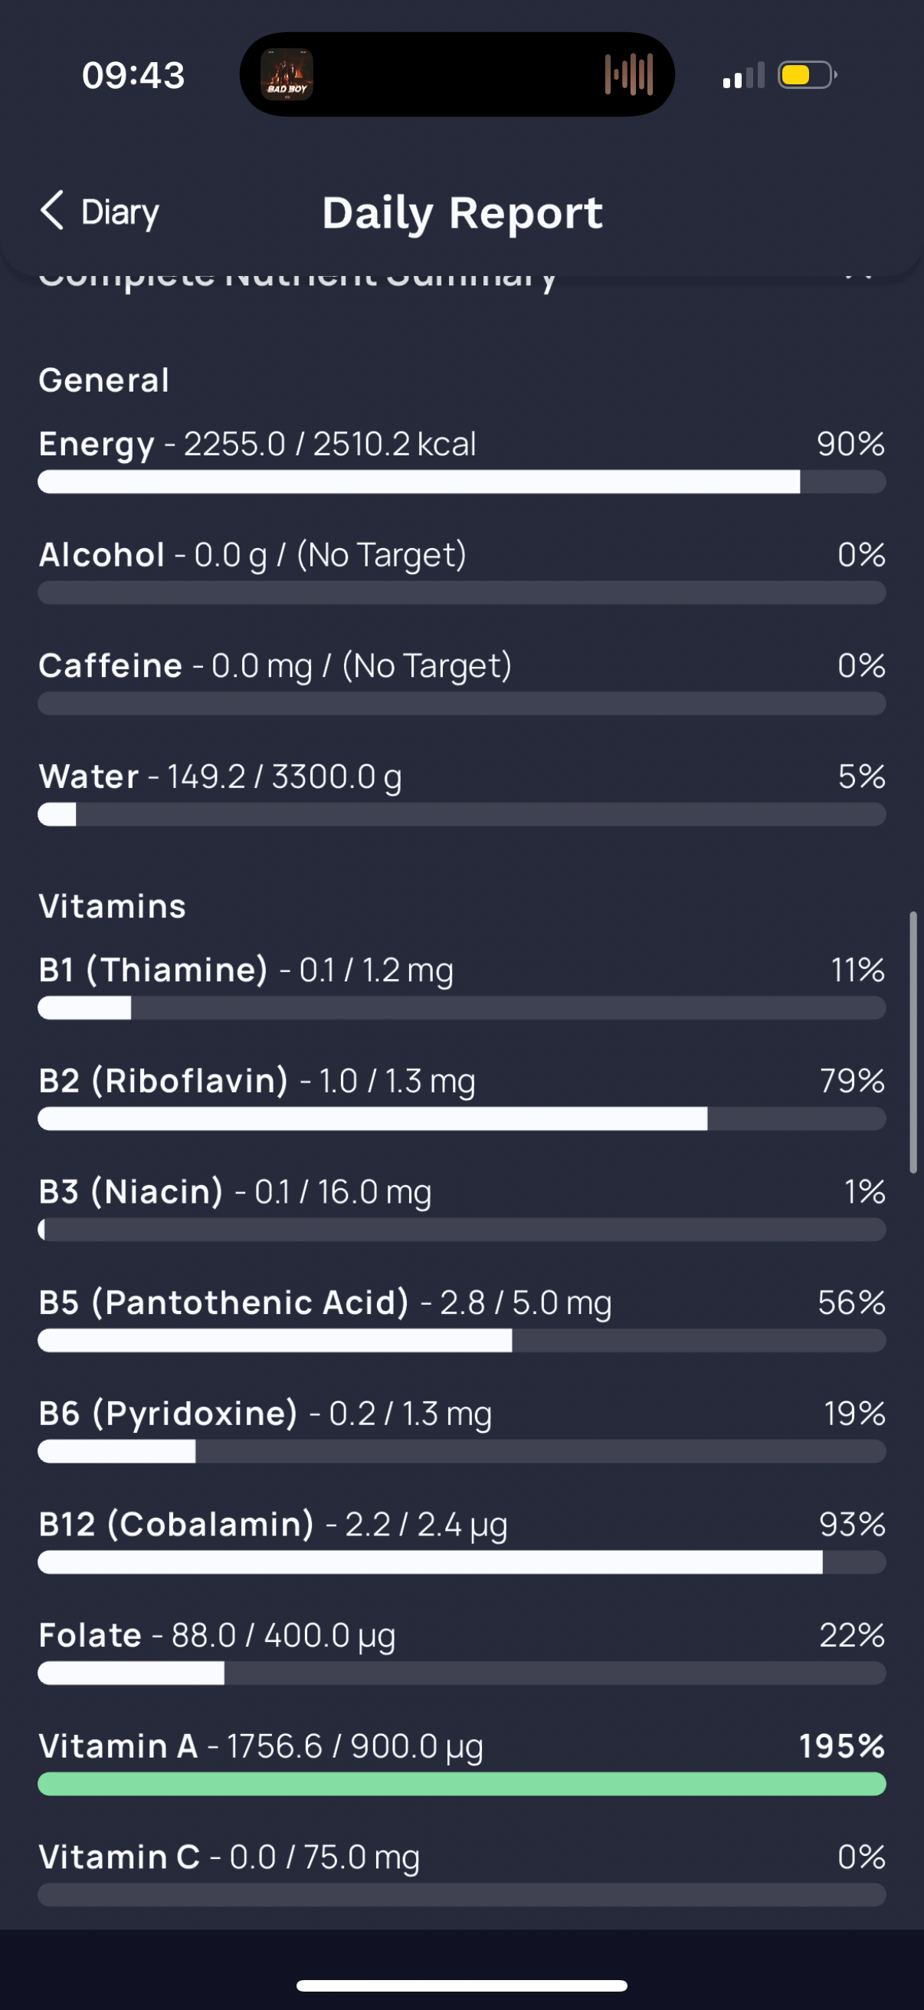Tap the cellular signal bars icon
The height and width of the screenshot is (2010, 924).
[x=743, y=77]
